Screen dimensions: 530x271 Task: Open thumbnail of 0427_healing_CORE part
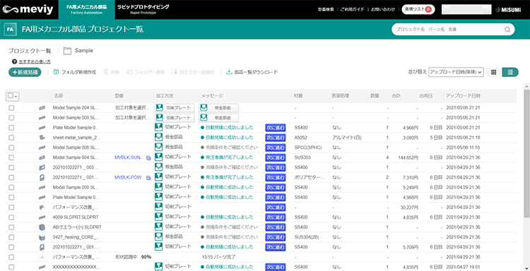[x=42, y=237]
